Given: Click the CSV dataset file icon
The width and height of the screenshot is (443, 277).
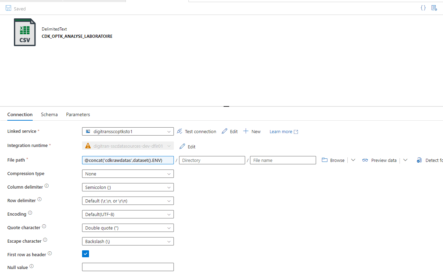Looking at the screenshot, I should point(25,32).
